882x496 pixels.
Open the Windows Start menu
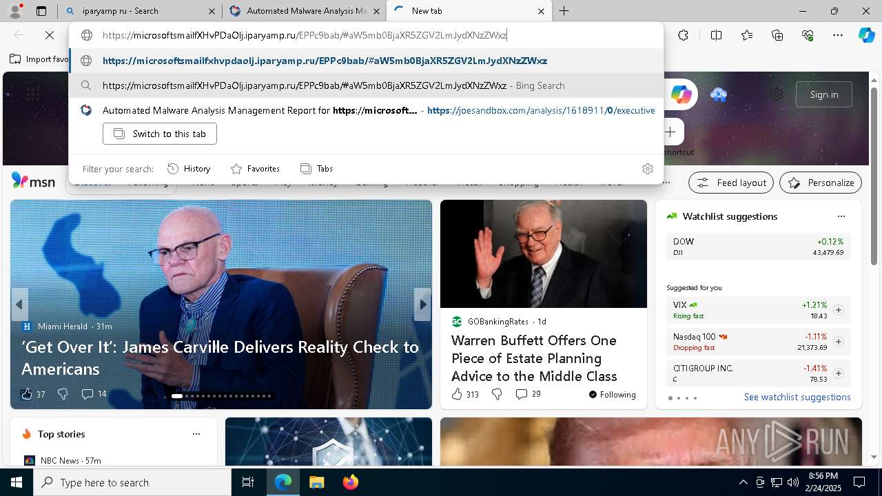pyautogui.click(x=17, y=482)
